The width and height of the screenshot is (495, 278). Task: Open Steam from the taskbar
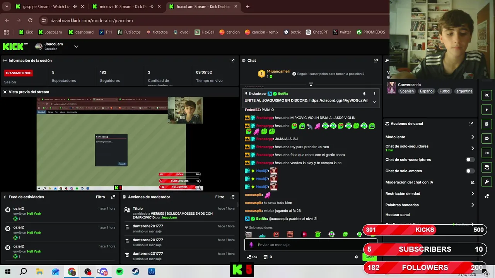click(x=135, y=272)
